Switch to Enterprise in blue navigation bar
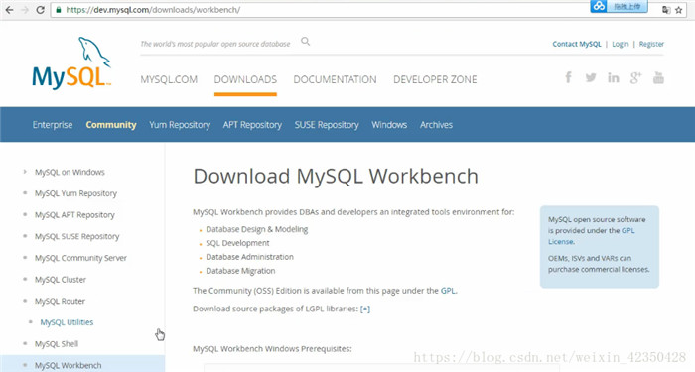 [x=53, y=125]
